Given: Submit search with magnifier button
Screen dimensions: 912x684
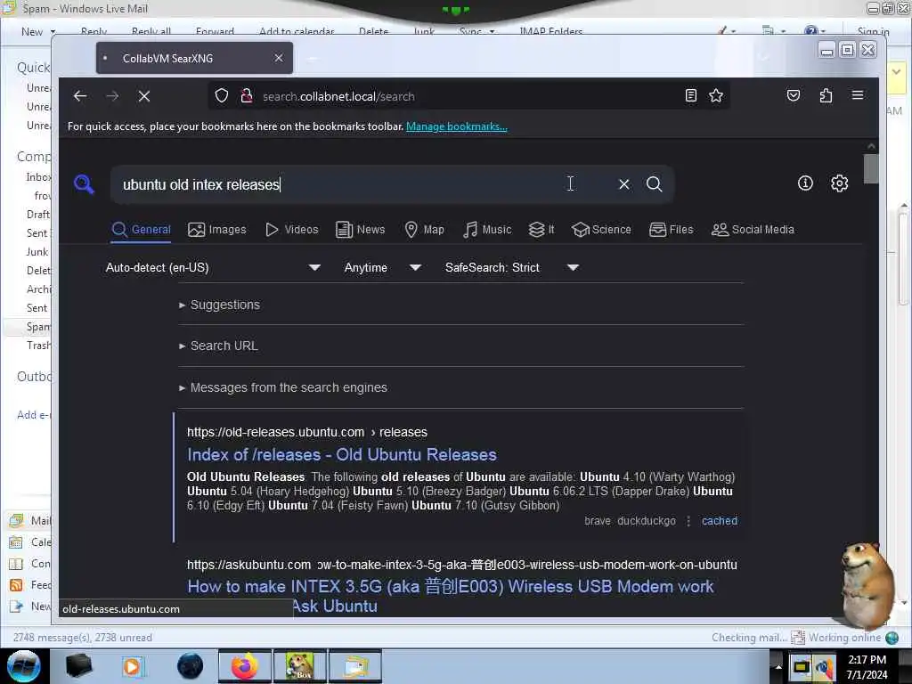Looking at the screenshot, I should 655,184.
